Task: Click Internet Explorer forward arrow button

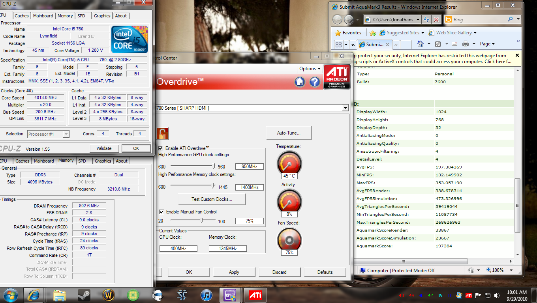Action: pyautogui.click(x=349, y=19)
